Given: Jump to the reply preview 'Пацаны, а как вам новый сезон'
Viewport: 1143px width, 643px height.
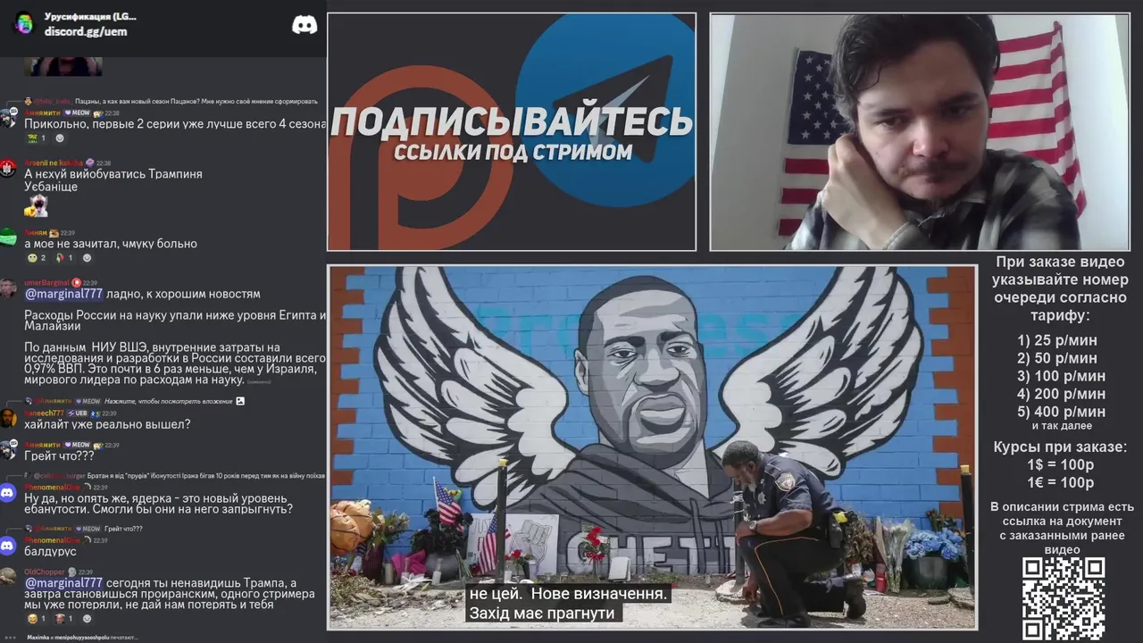Looking at the screenshot, I should (x=196, y=101).
